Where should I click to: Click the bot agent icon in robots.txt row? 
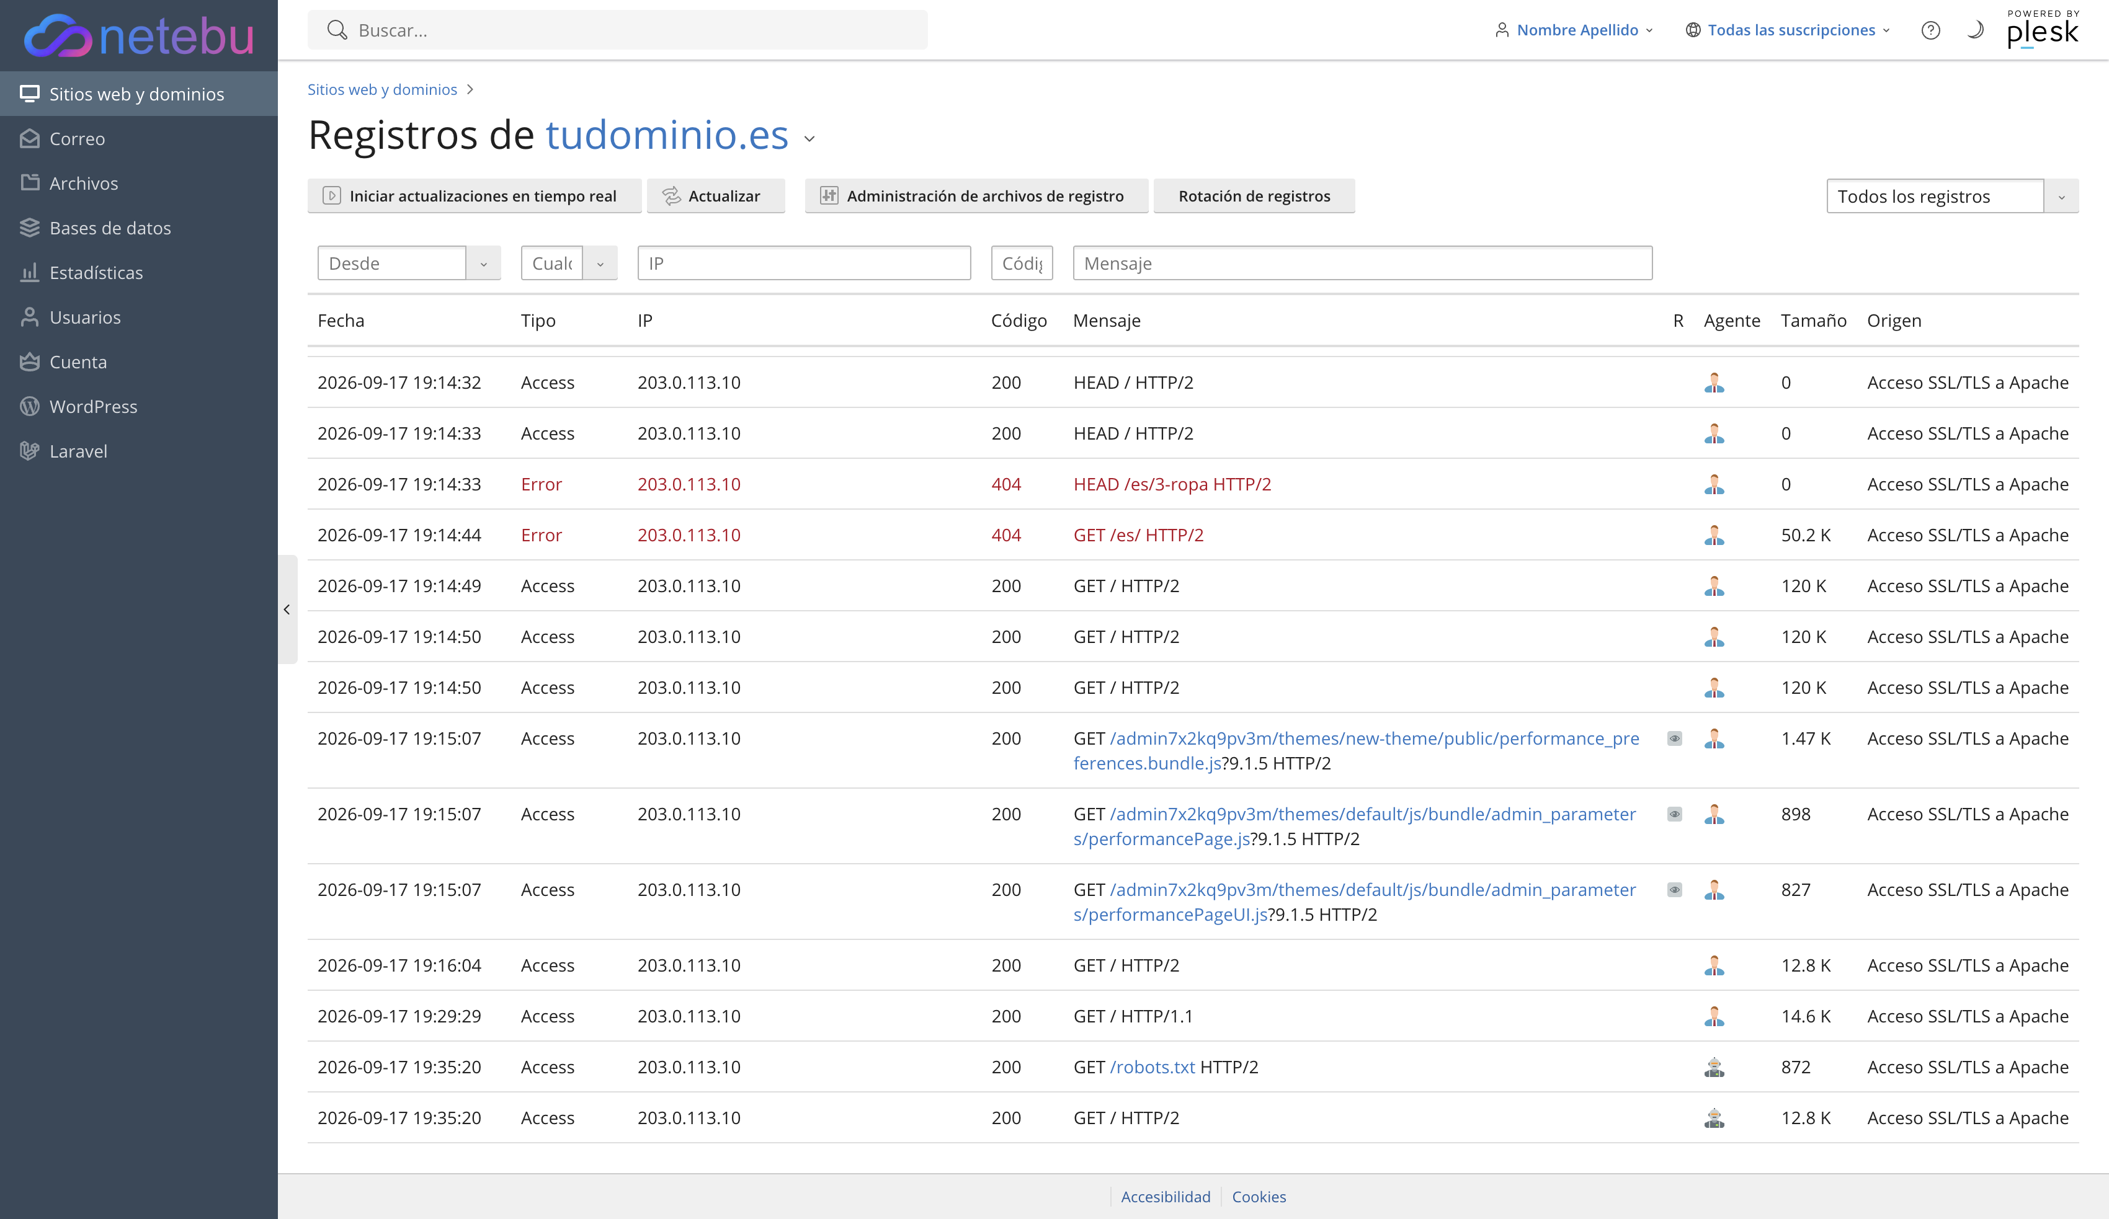click(1714, 1068)
